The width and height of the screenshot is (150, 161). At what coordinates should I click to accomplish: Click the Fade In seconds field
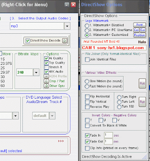pyautogui.click(x=108, y=135)
